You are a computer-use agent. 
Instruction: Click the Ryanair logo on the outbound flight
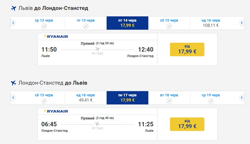pyautogui.click(x=56, y=36)
